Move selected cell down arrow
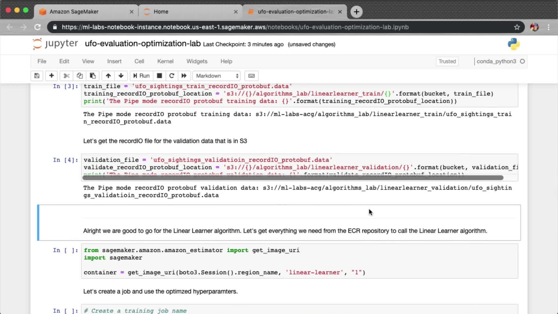 coord(121,76)
